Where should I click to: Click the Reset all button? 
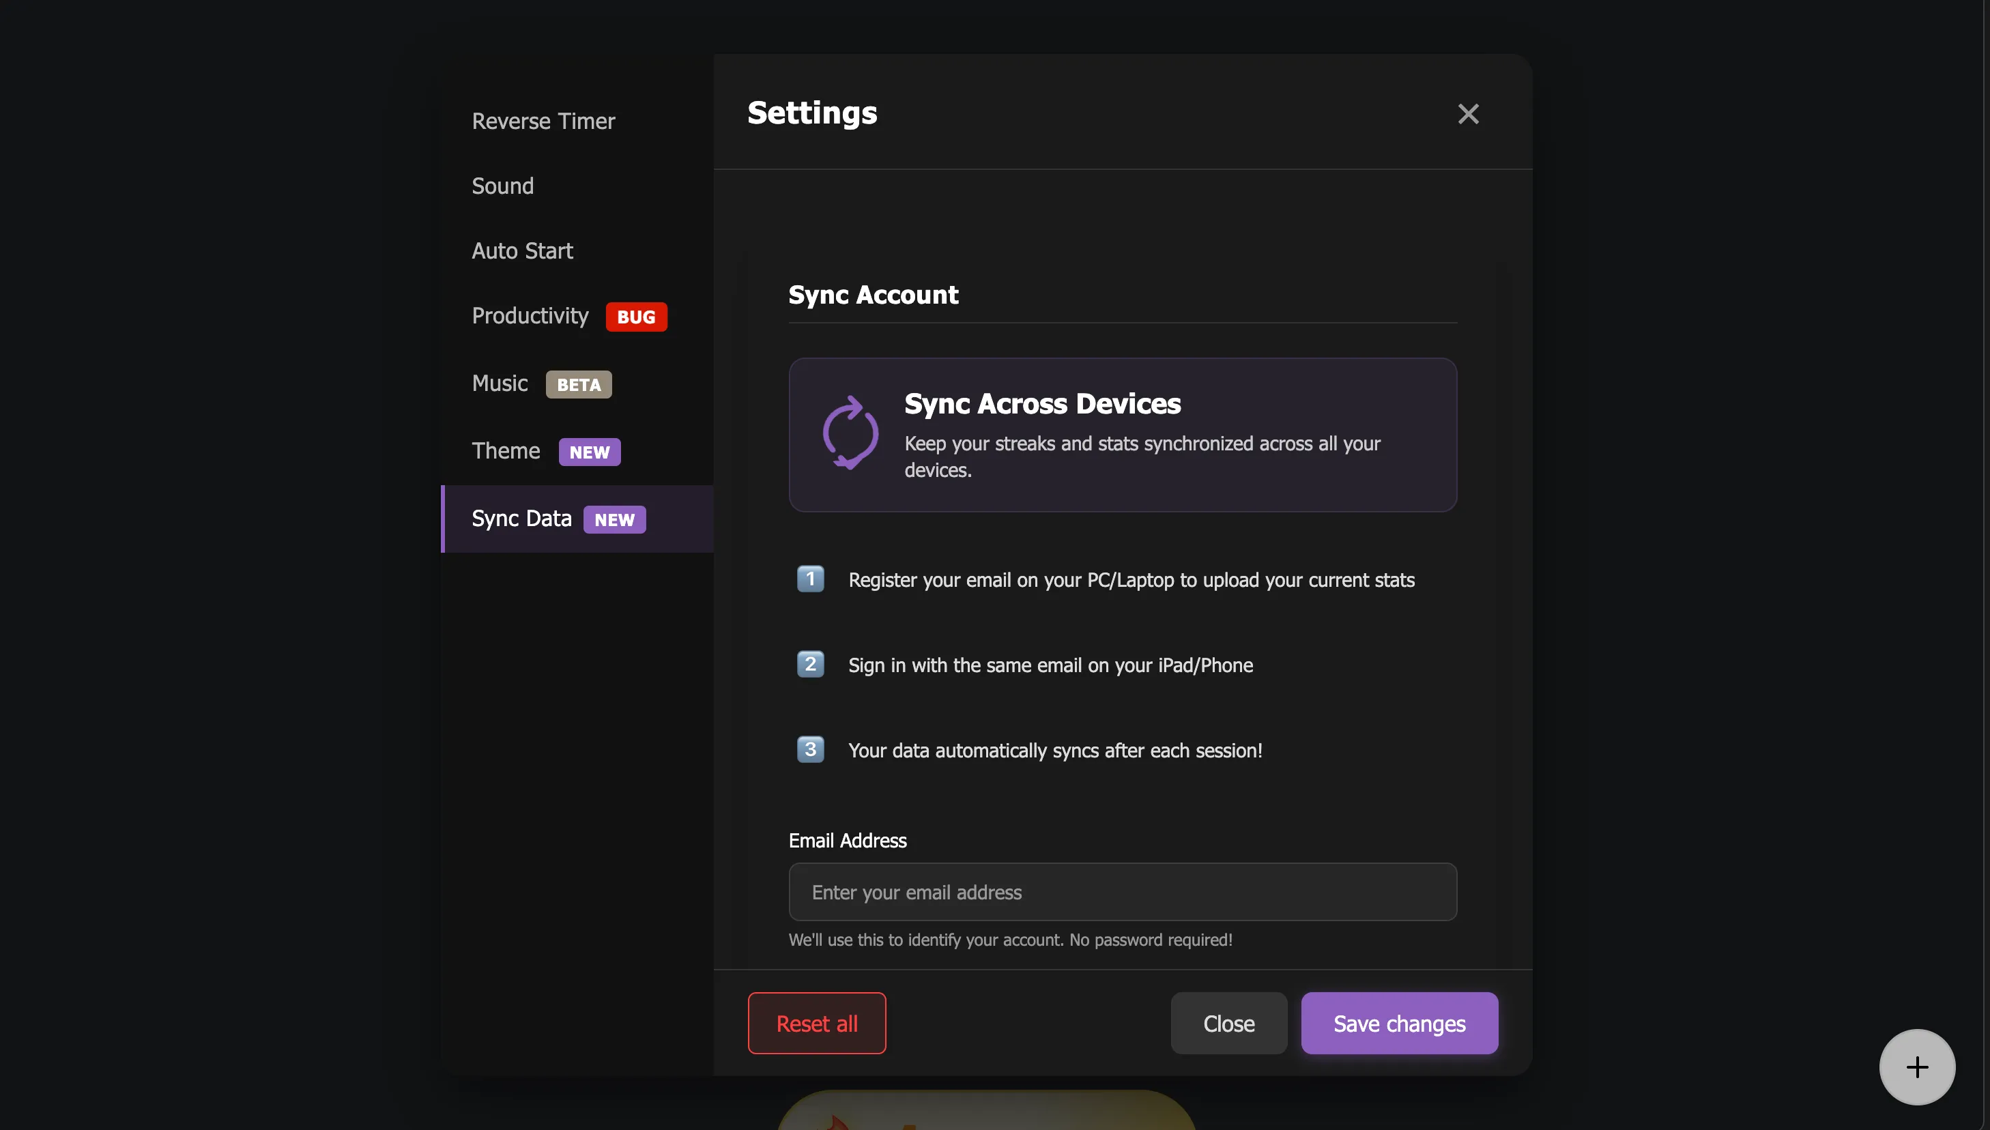[816, 1023]
